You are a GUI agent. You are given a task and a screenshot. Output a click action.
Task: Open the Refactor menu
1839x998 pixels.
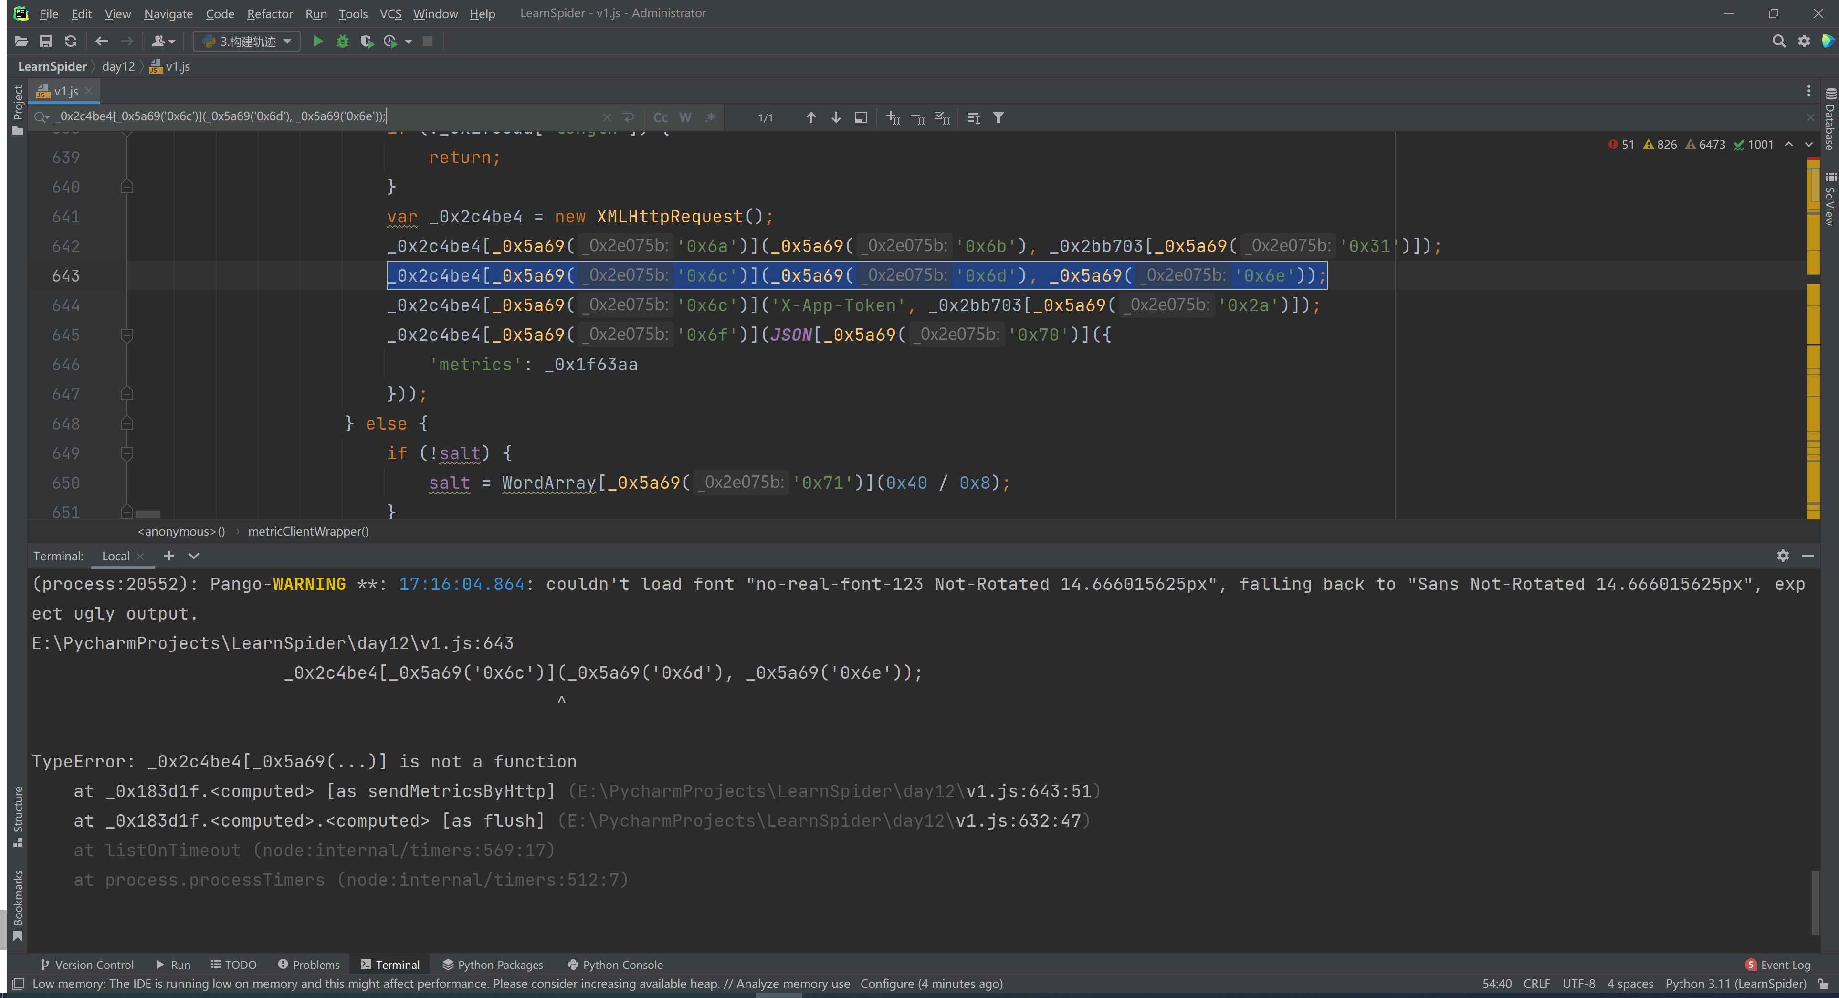click(270, 13)
